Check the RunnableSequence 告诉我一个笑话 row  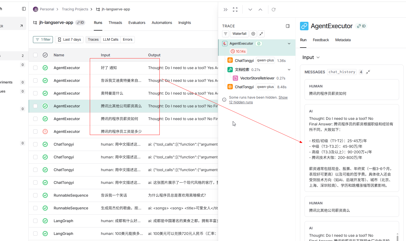coord(35,195)
